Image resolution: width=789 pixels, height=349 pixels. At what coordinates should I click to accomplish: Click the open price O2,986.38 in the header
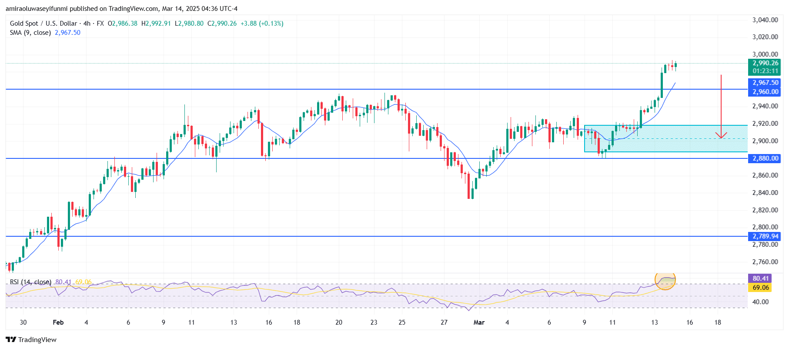[123, 23]
